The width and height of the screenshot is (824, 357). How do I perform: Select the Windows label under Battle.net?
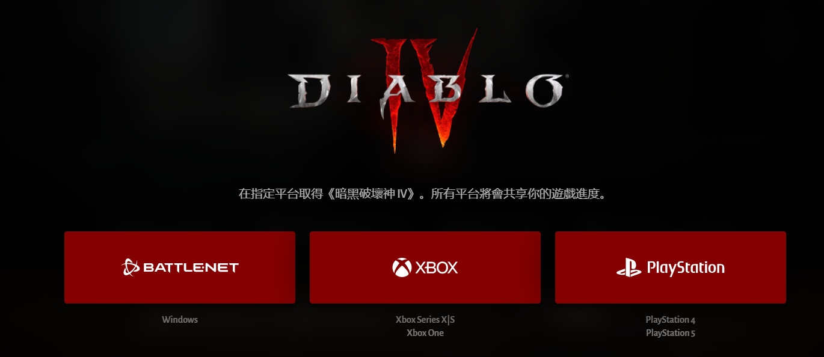point(180,320)
